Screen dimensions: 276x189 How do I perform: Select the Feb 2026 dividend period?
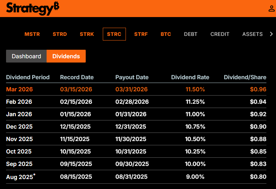(19, 102)
